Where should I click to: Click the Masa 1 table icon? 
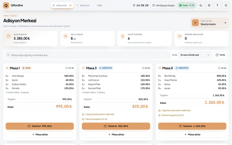point(7,68)
